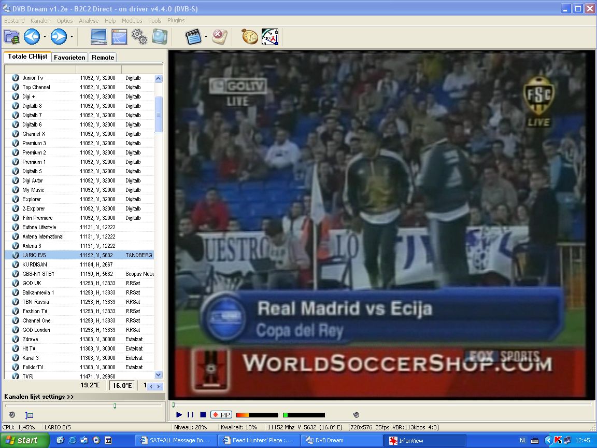Open the Bestand menu
The image size is (597, 448).
15,21
